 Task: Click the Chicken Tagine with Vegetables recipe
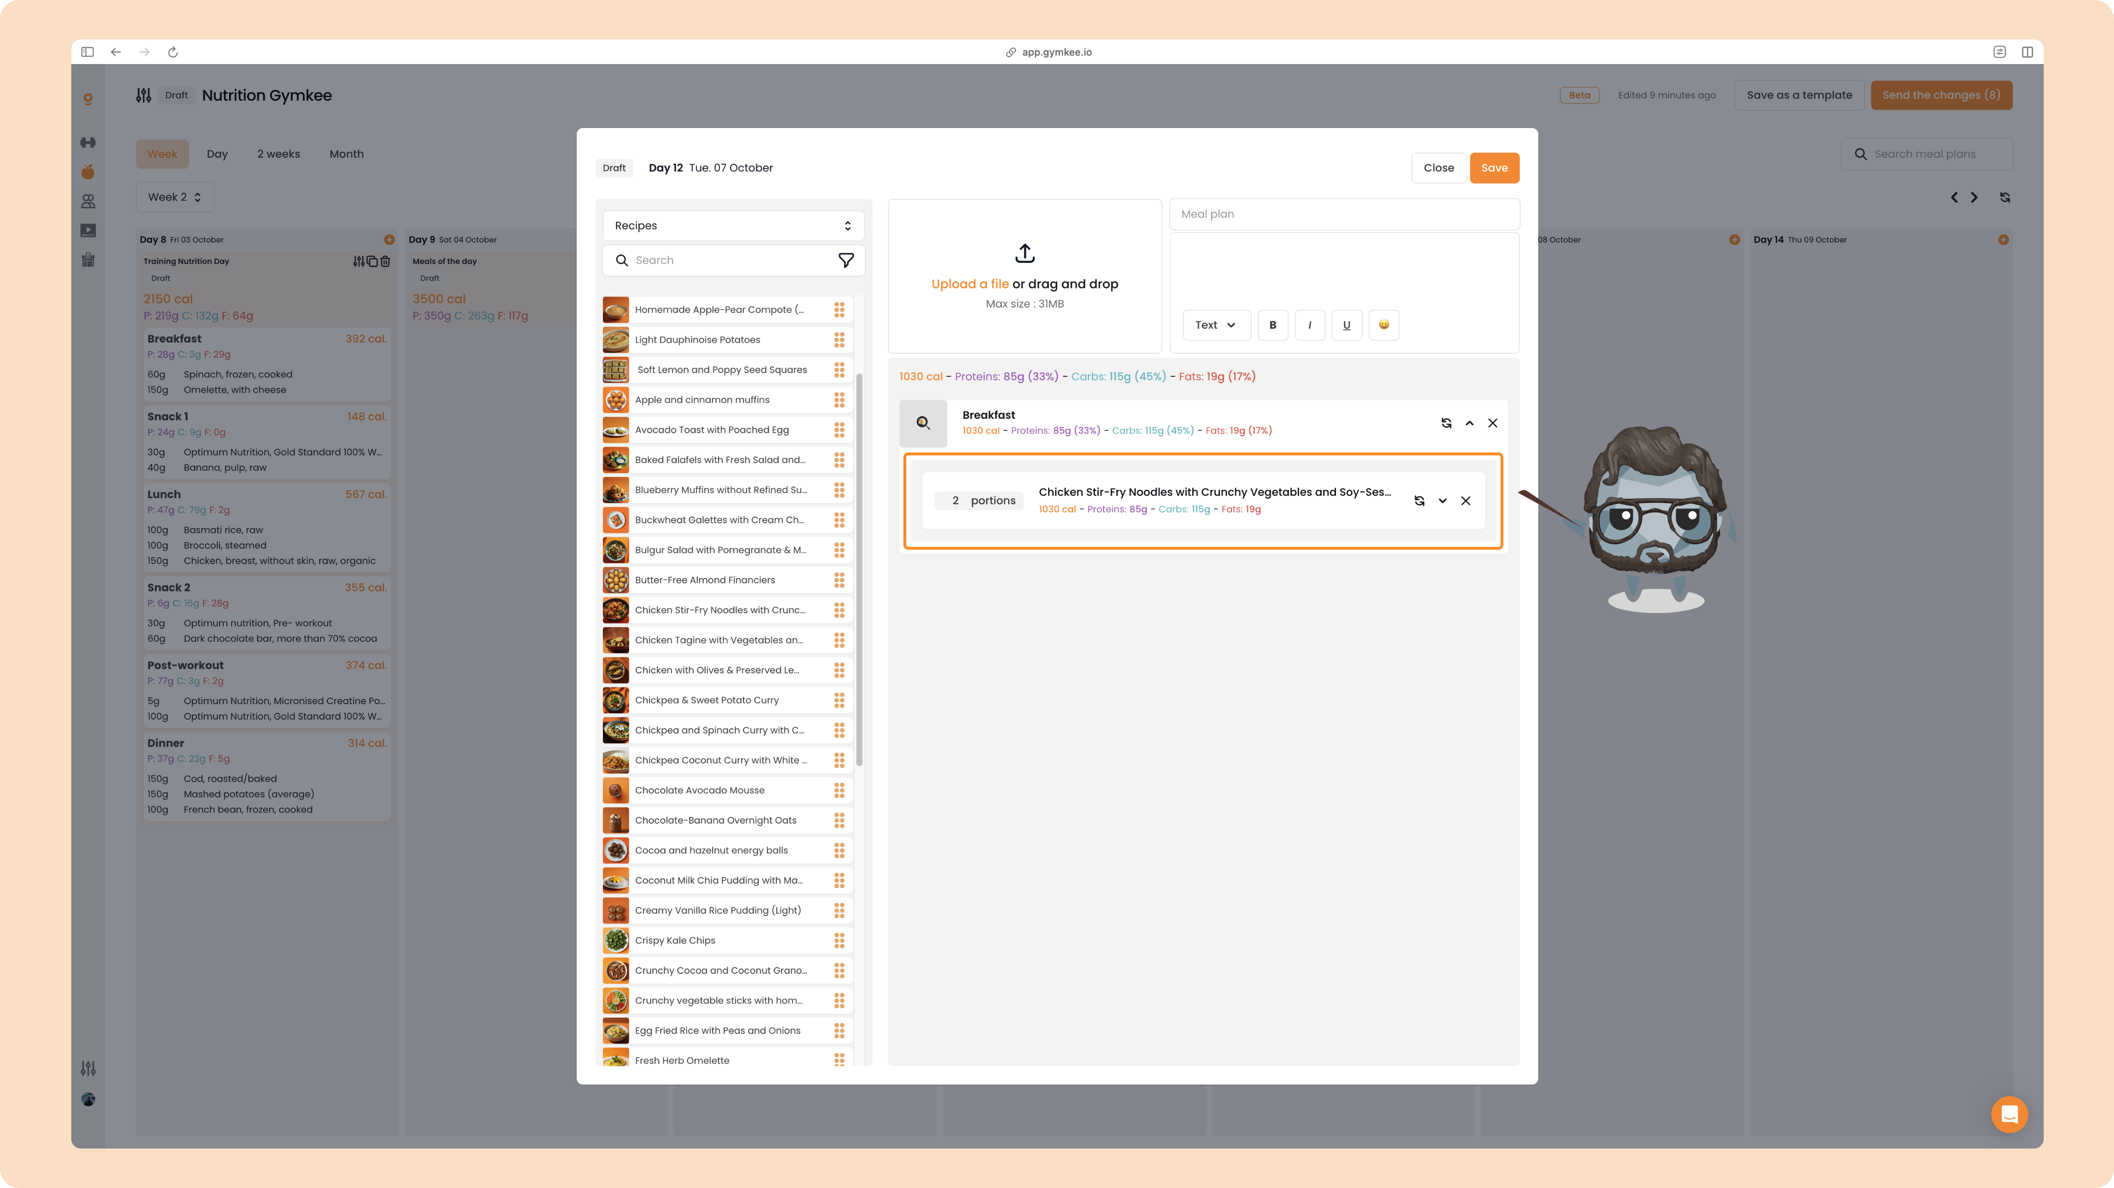pos(727,640)
